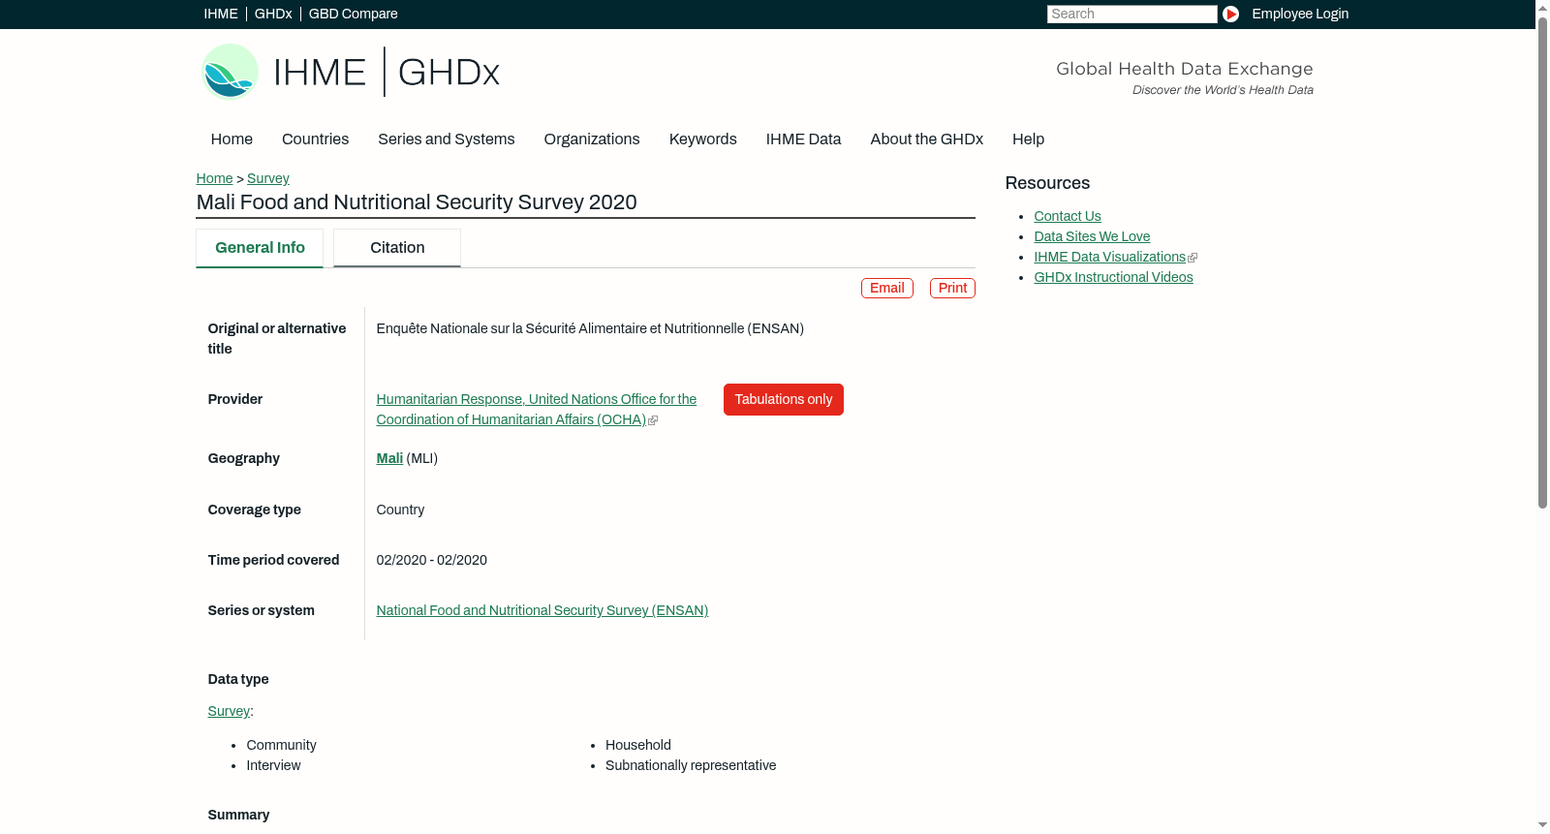Click Employee Login
This screenshot has height=834, width=1550.
point(1300,14)
